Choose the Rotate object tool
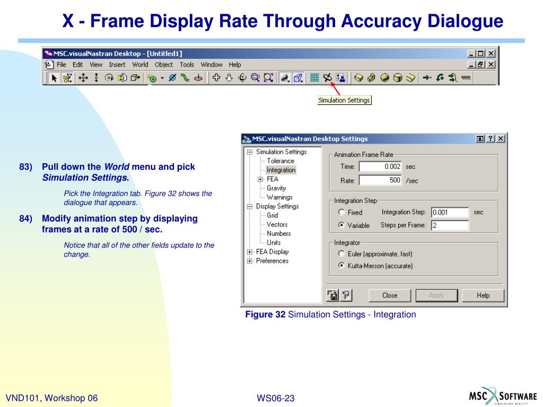 click(109, 78)
